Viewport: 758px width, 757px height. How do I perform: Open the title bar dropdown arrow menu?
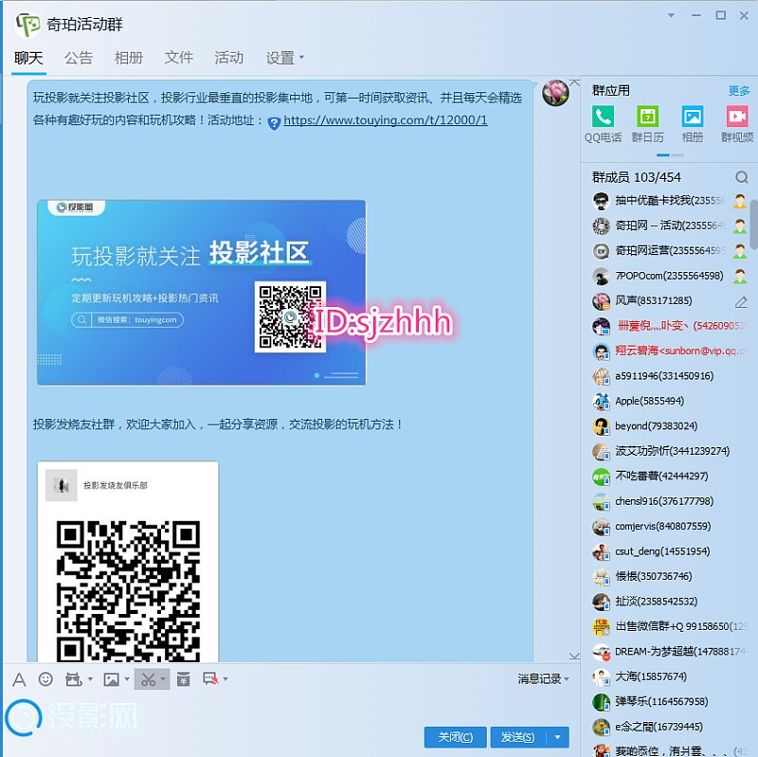[x=671, y=15]
